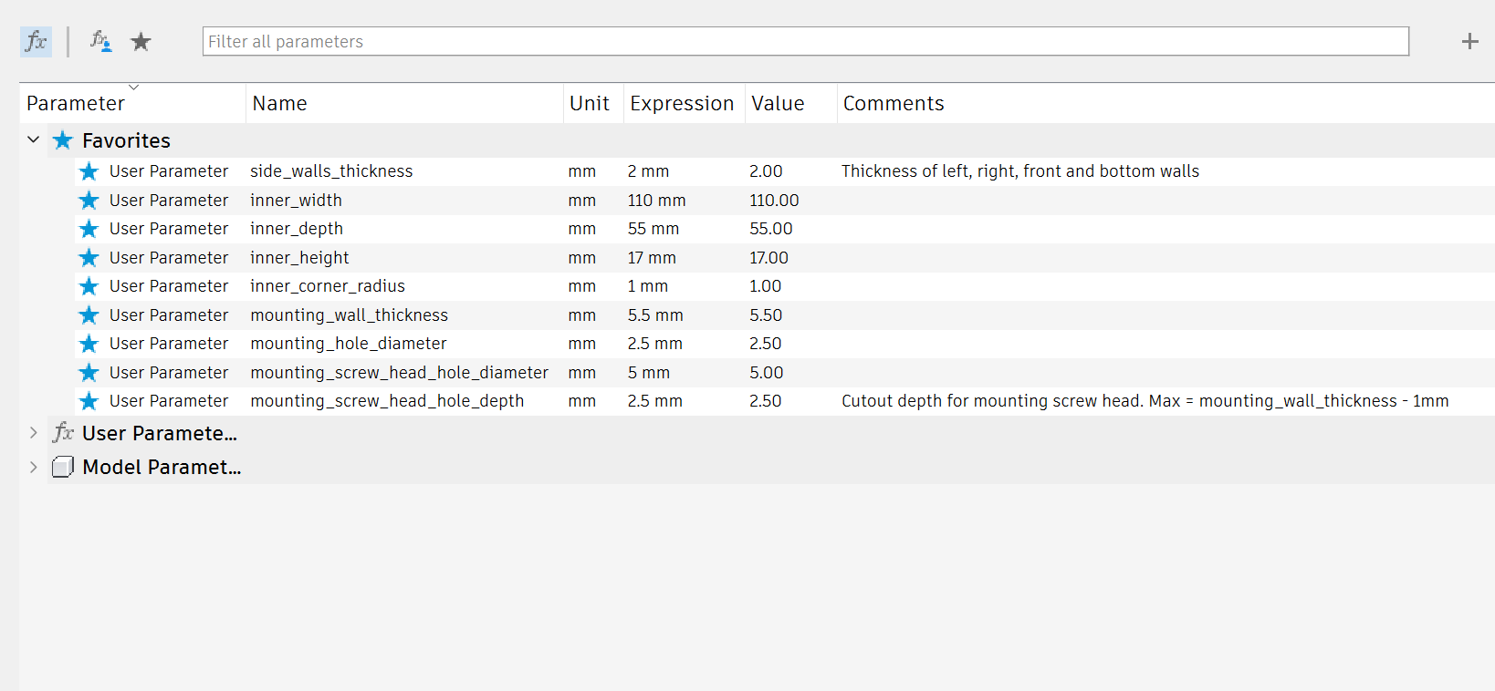The image size is (1495, 691).
Task: Click the Model Parameters box icon
Action: [x=63, y=467]
